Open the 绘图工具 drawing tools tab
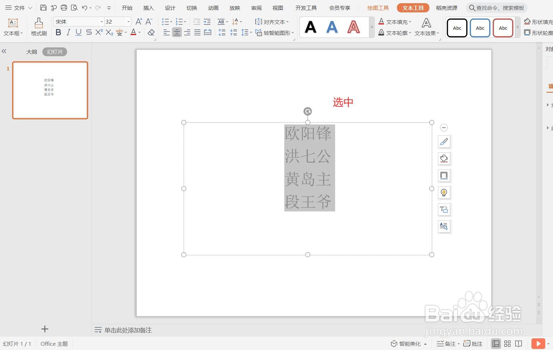Image resolution: width=553 pixels, height=350 pixels. point(378,8)
